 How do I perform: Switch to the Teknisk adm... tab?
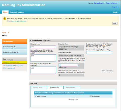pyautogui.click(x=39, y=87)
